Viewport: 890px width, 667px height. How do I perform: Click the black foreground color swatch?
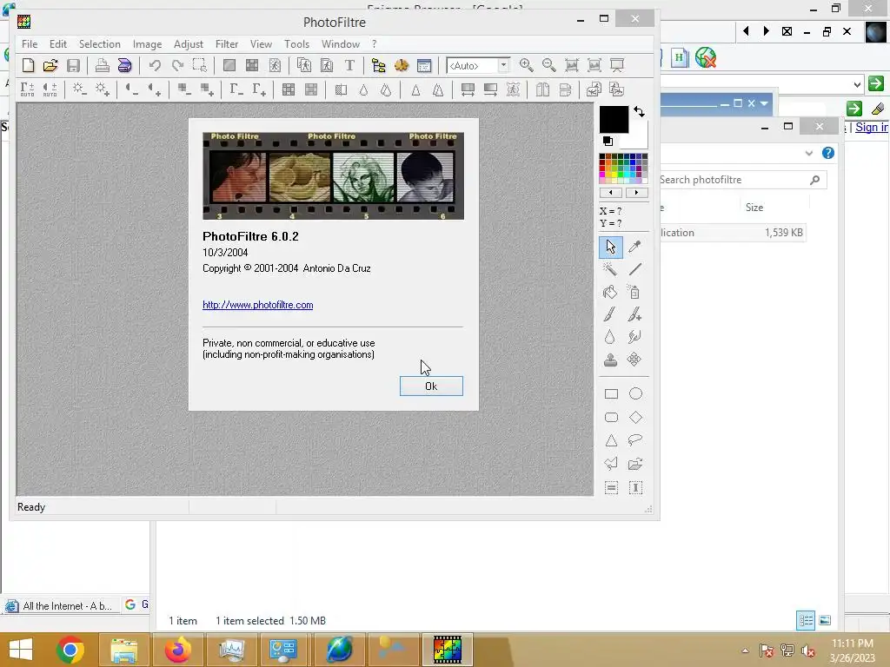click(614, 119)
